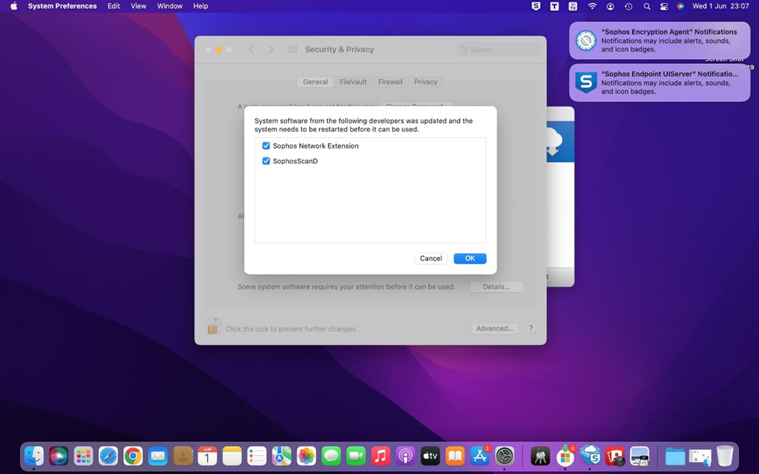The height and width of the screenshot is (474, 759).
Task: Open the Advanced... settings
Action: pos(494,328)
